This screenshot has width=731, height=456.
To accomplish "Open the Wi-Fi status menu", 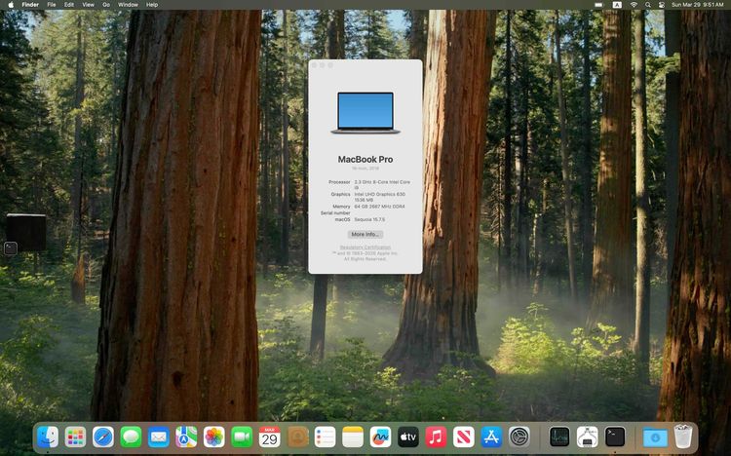I will click(634, 5).
